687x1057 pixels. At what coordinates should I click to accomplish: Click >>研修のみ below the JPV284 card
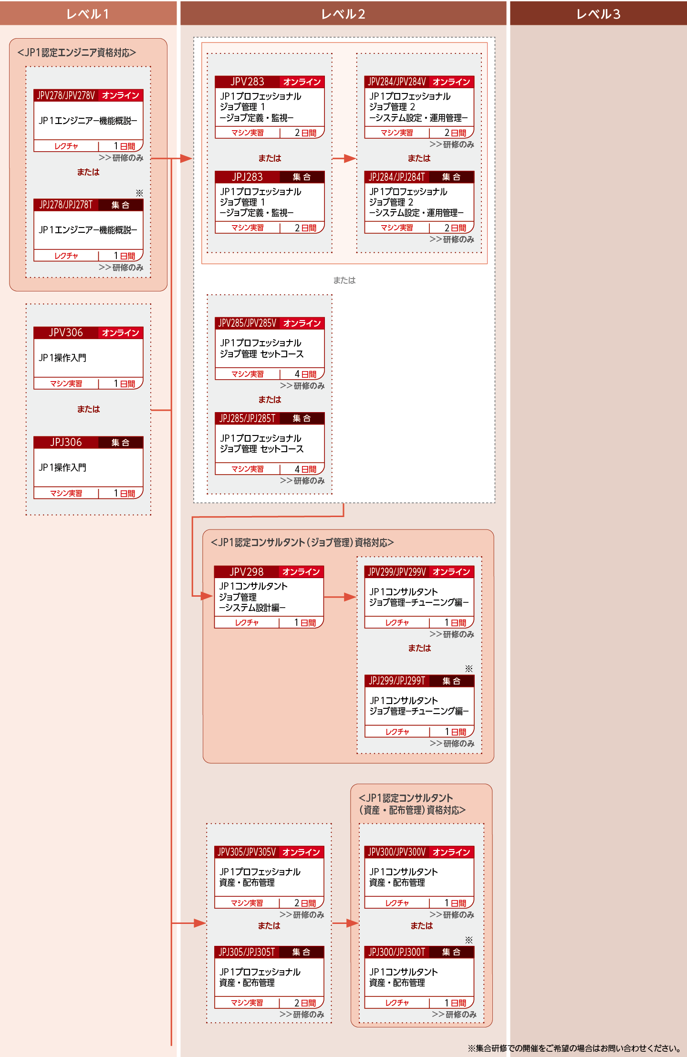click(452, 145)
